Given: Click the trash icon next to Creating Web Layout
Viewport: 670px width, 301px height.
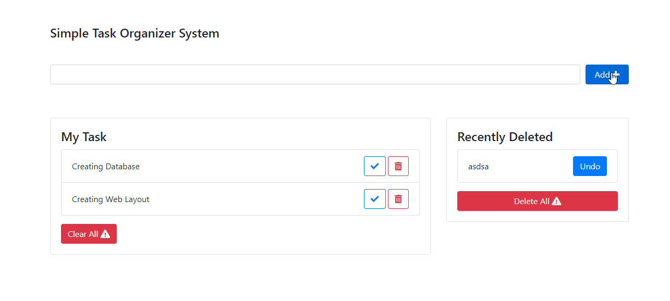Looking at the screenshot, I should (398, 198).
